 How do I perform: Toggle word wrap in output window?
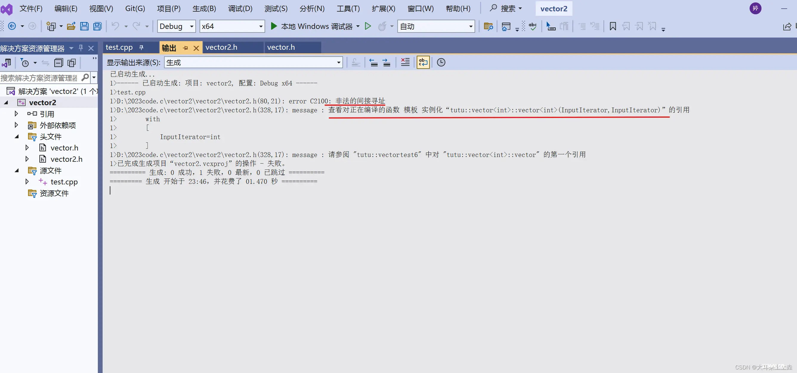(x=423, y=62)
